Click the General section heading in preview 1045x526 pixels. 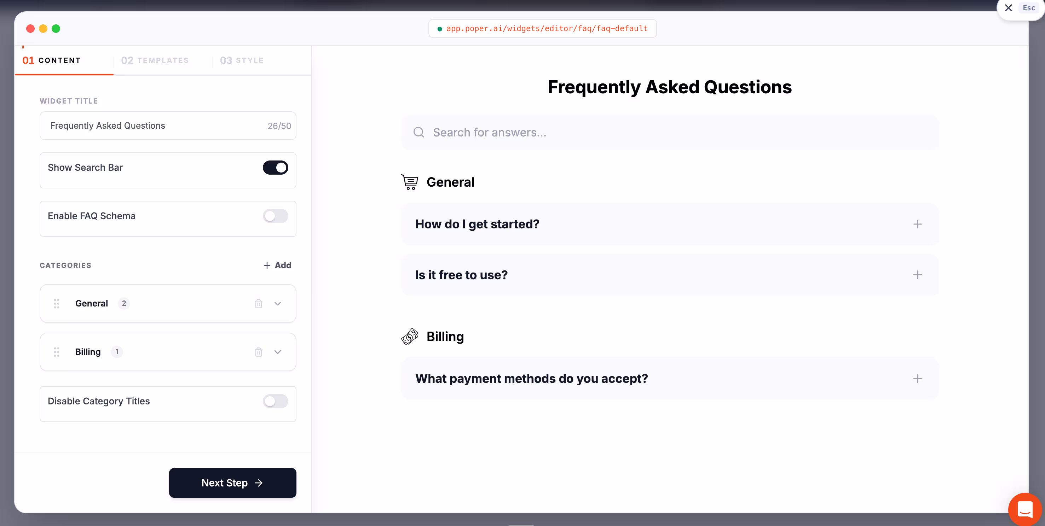450,182
